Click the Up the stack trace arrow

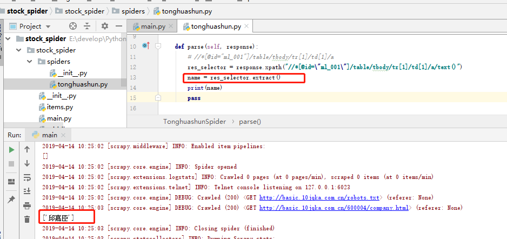[27, 149]
